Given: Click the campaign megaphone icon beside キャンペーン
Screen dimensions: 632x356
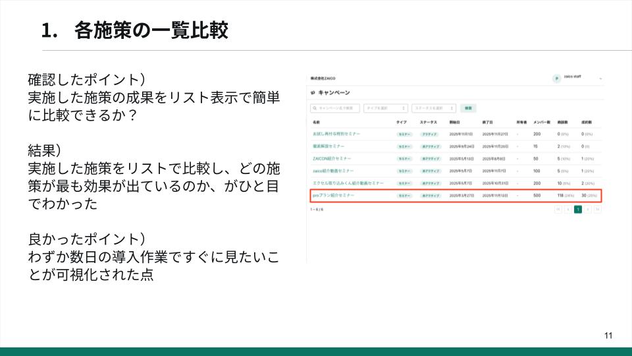Looking at the screenshot, I should 313,93.
